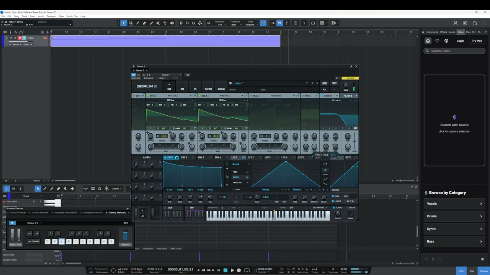Open the help question mark icon
Viewport: 490px width, 275px height.
click(x=304, y=23)
